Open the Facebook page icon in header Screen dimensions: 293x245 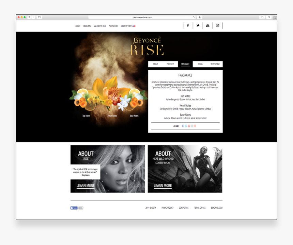pos(188,25)
